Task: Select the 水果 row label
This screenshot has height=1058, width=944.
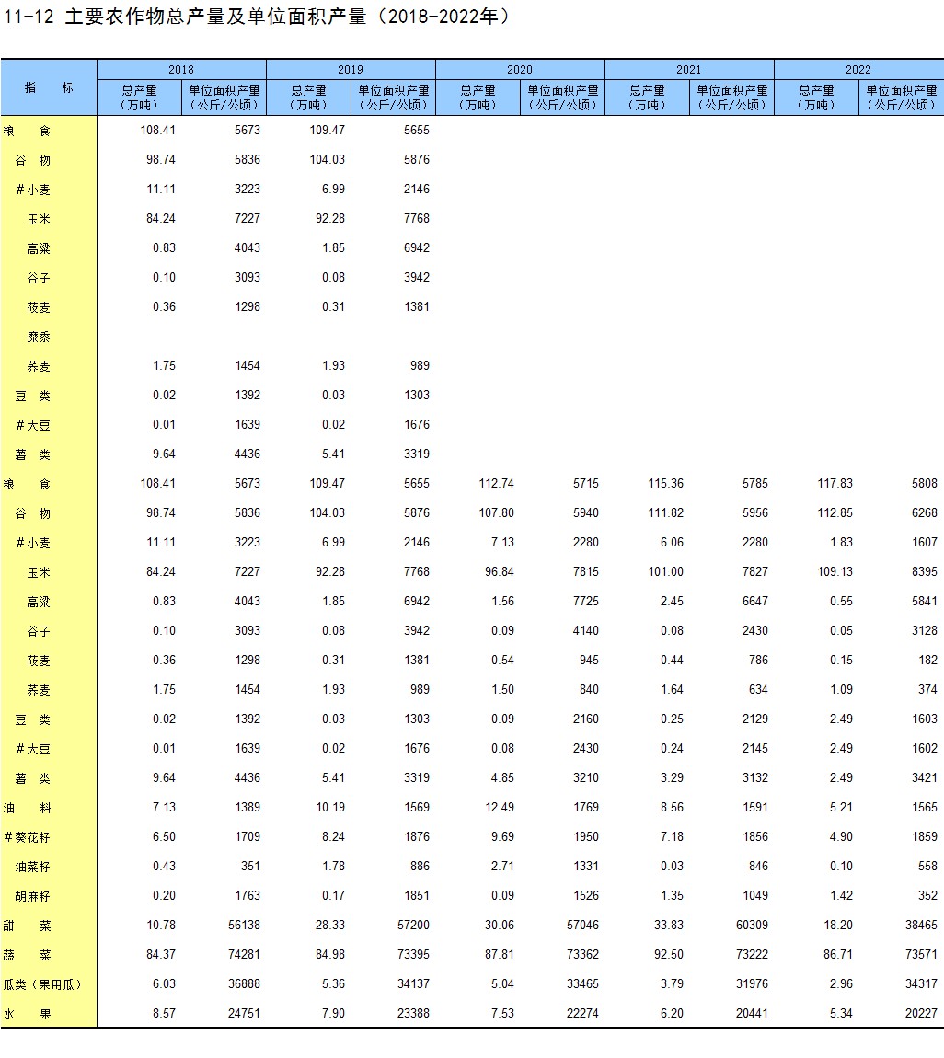Action: click(28, 1014)
